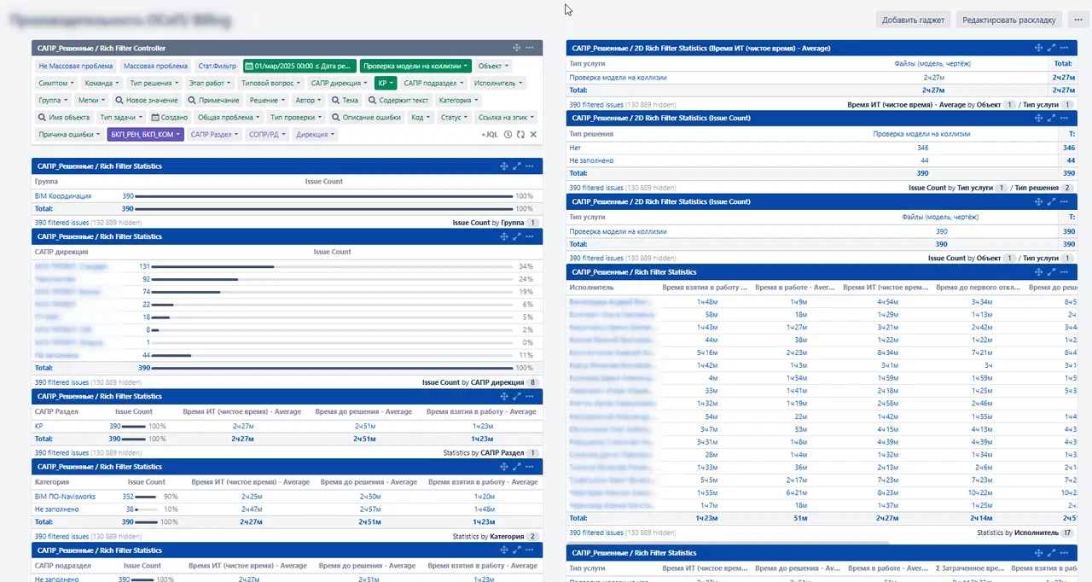This screenshot has height=582, width=1092.
Task: Expand the Исполнитель filter dropdown
Action: click(x=499, y=84)
